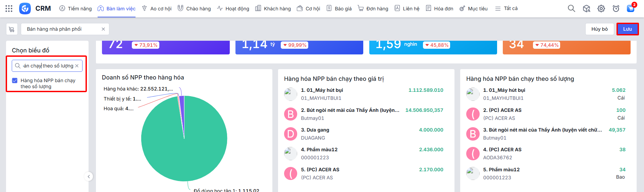This screenshot has width=644, height=192.
Task: Click the 3D box icon in top bar
Action: [586, 8]
